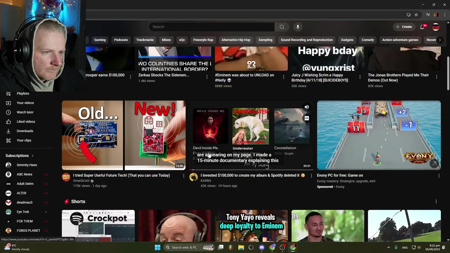Open Watch later in the sidebar
This screenshot has height=253, width=450.
pyautogui.click(x=25, y=112)
